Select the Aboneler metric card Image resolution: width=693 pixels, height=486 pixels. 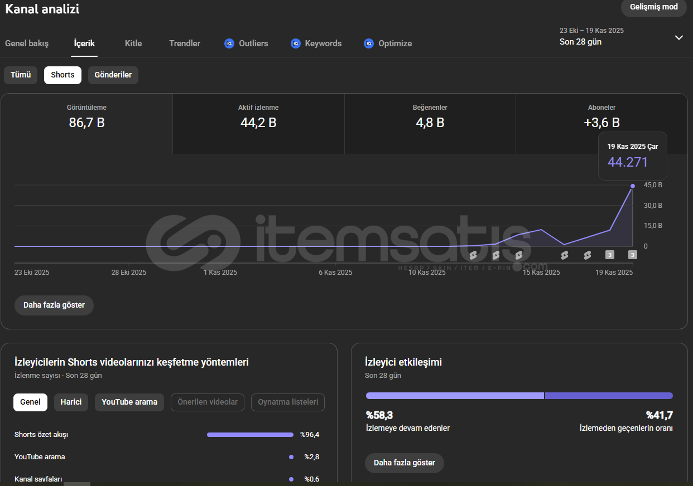point(601,116)
